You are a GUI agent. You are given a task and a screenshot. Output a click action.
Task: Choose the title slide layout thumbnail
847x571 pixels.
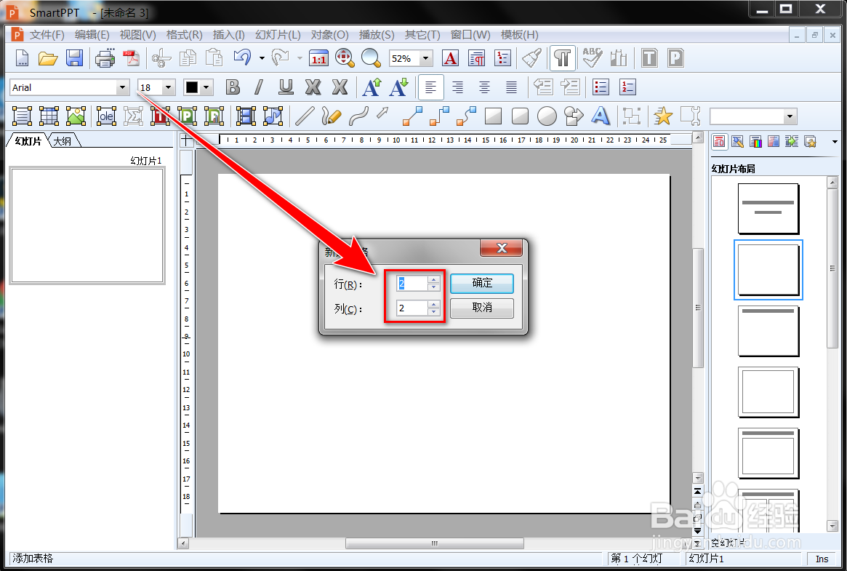[768, 209]
